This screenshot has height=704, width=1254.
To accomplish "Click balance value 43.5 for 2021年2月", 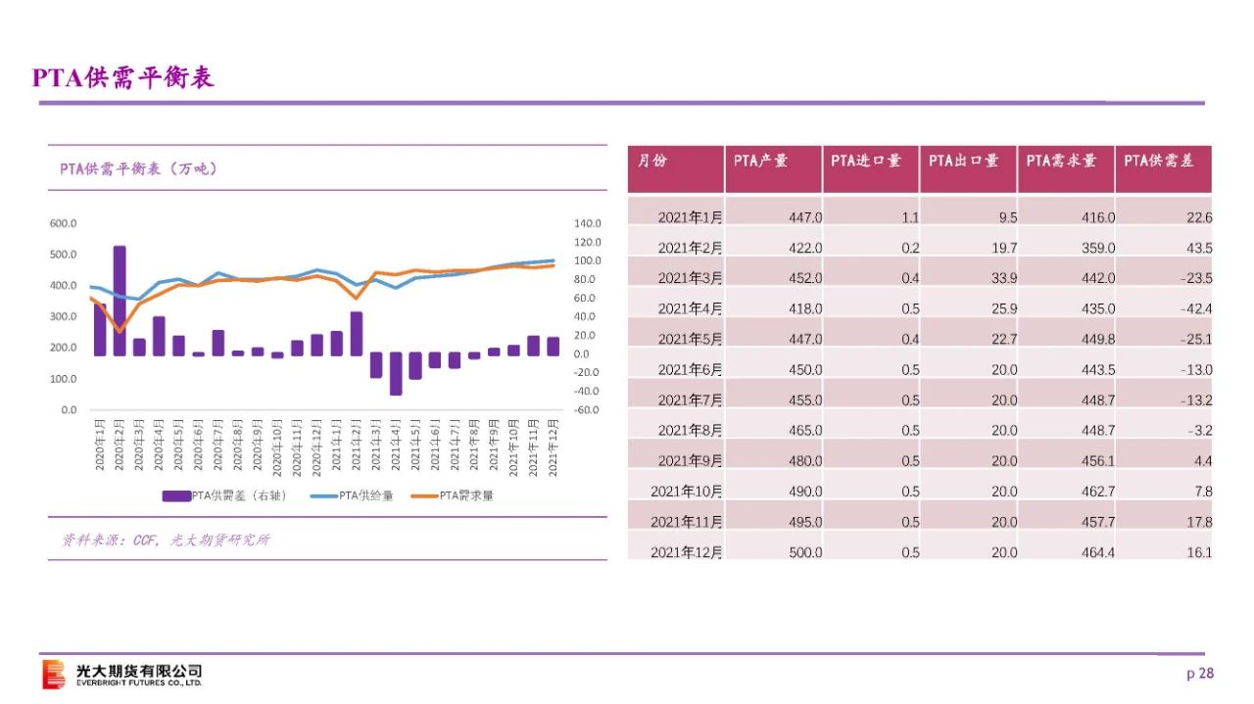I will click(x=1199, y=248).
